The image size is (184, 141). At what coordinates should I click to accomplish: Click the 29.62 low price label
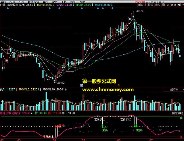pos(61,83)
